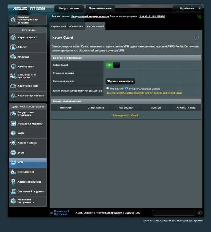Screen dimensions: 211x232
Task: Click the footer search input field
Action: pos(174,213)
